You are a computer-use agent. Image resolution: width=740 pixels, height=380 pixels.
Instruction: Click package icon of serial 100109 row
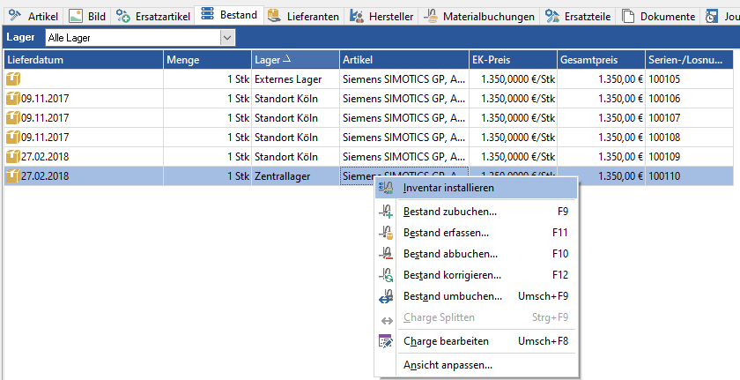click(12, 157)
